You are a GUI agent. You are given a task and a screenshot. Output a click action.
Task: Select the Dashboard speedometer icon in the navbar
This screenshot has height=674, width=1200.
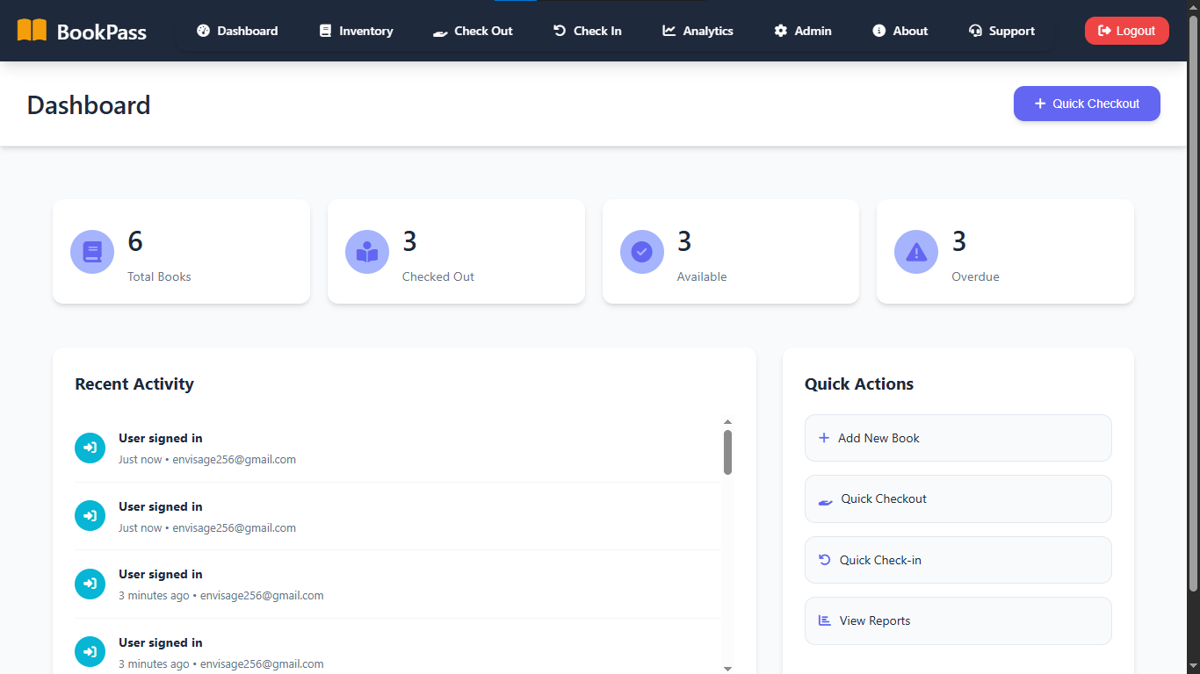coord(201,31)
